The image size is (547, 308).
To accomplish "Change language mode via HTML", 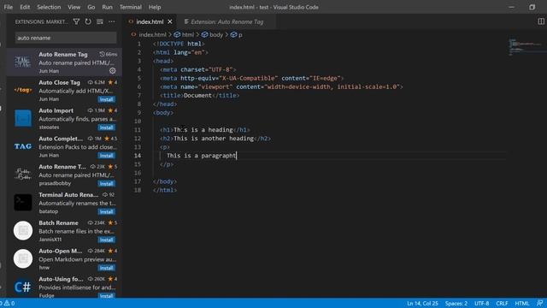I will click(522, 303).
